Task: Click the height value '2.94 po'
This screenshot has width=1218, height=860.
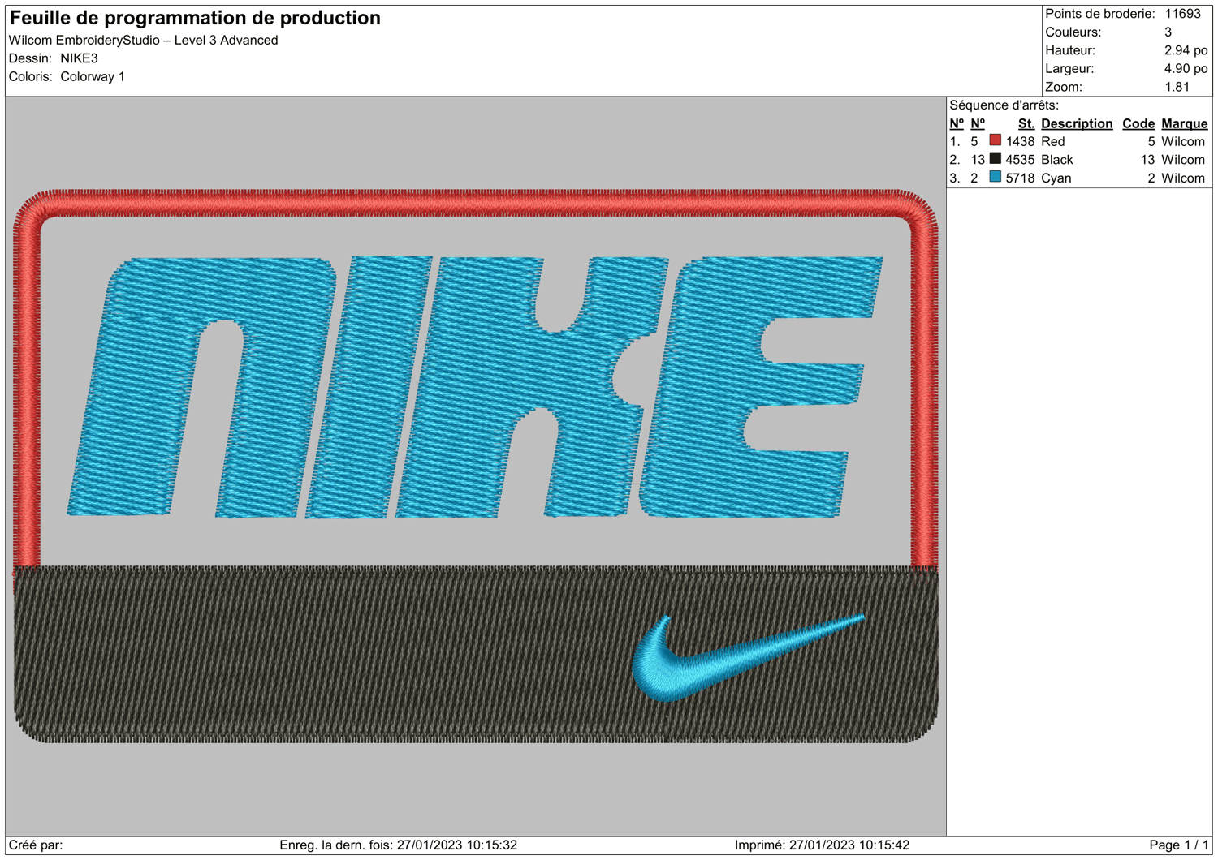Action: click(x=1186, y=50)
